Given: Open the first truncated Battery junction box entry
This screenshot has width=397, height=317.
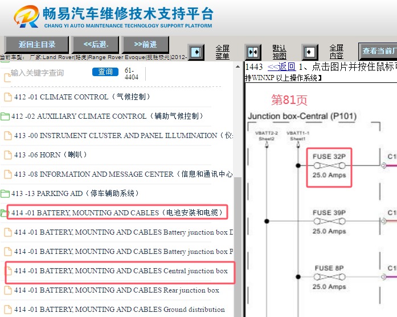Looking at the screenshot, I should click(x=124, y=232).
